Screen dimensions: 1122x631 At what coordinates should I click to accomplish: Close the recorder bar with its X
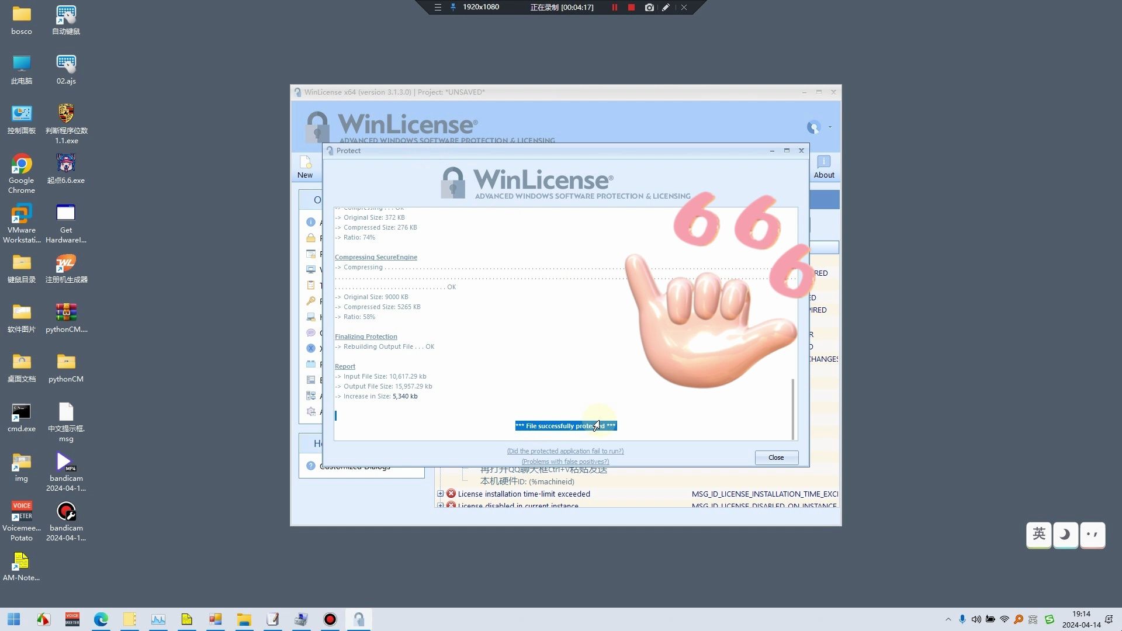point(684,8)
